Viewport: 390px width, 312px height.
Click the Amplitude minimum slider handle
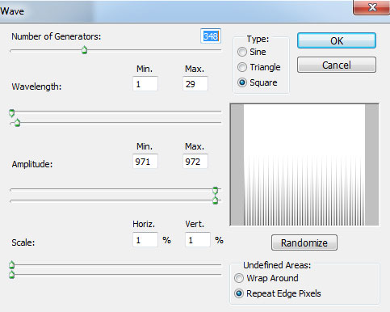[215, 191]
